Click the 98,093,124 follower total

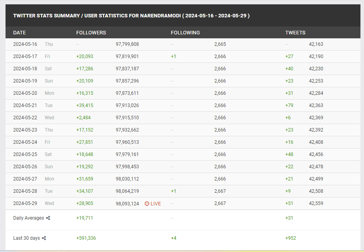pyautogui.click(x=127, y=203)
